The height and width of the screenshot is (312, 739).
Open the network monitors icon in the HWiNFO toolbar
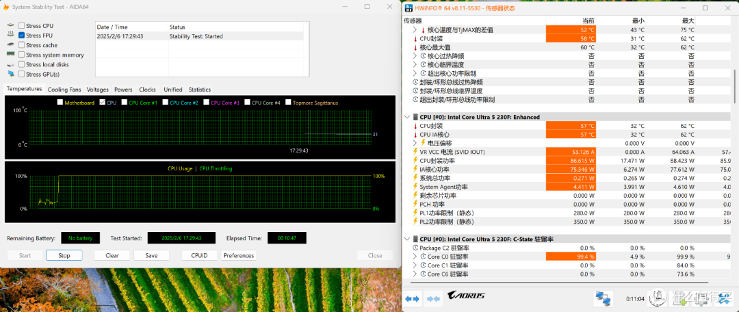(x=603, y=298)
